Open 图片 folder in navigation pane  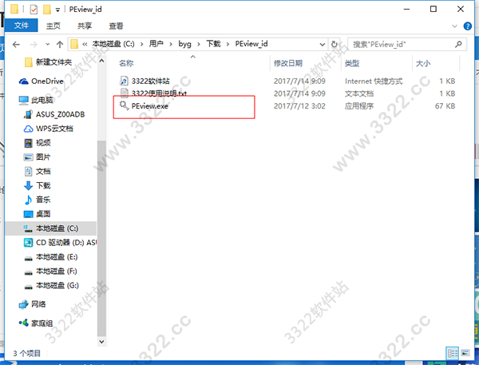(x=43, y=157)
